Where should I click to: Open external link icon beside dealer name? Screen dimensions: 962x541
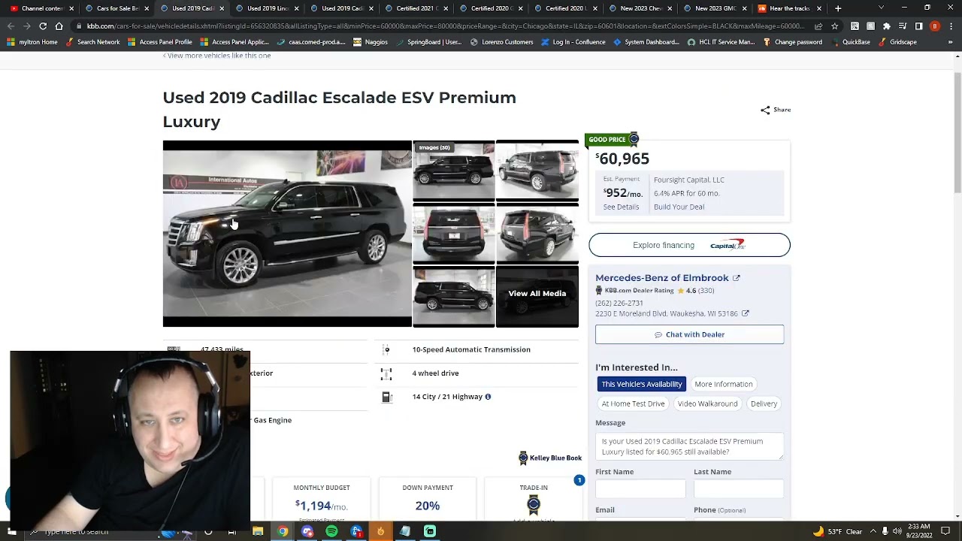737,278
